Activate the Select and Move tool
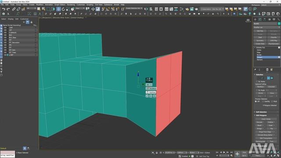The width and height of the screenshot is (281, 158). [58, 9]
